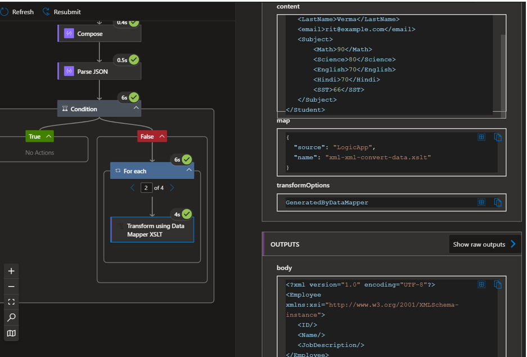This screenshot has width=527, height=357.
Task: Click the green check on Parse JSON
Action: click(134, 60)
